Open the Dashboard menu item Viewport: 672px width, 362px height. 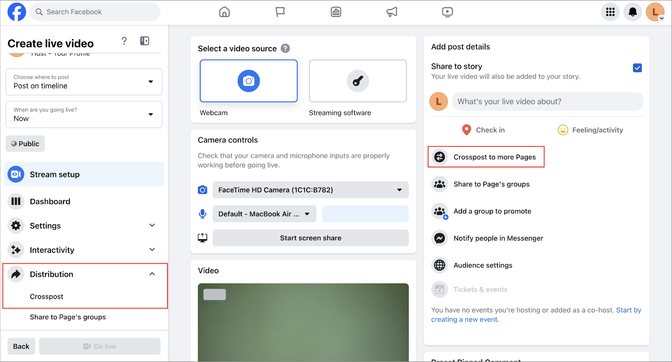pos(50,202)
